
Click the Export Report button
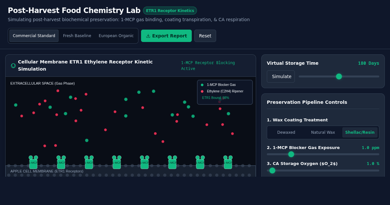[166, 36]
